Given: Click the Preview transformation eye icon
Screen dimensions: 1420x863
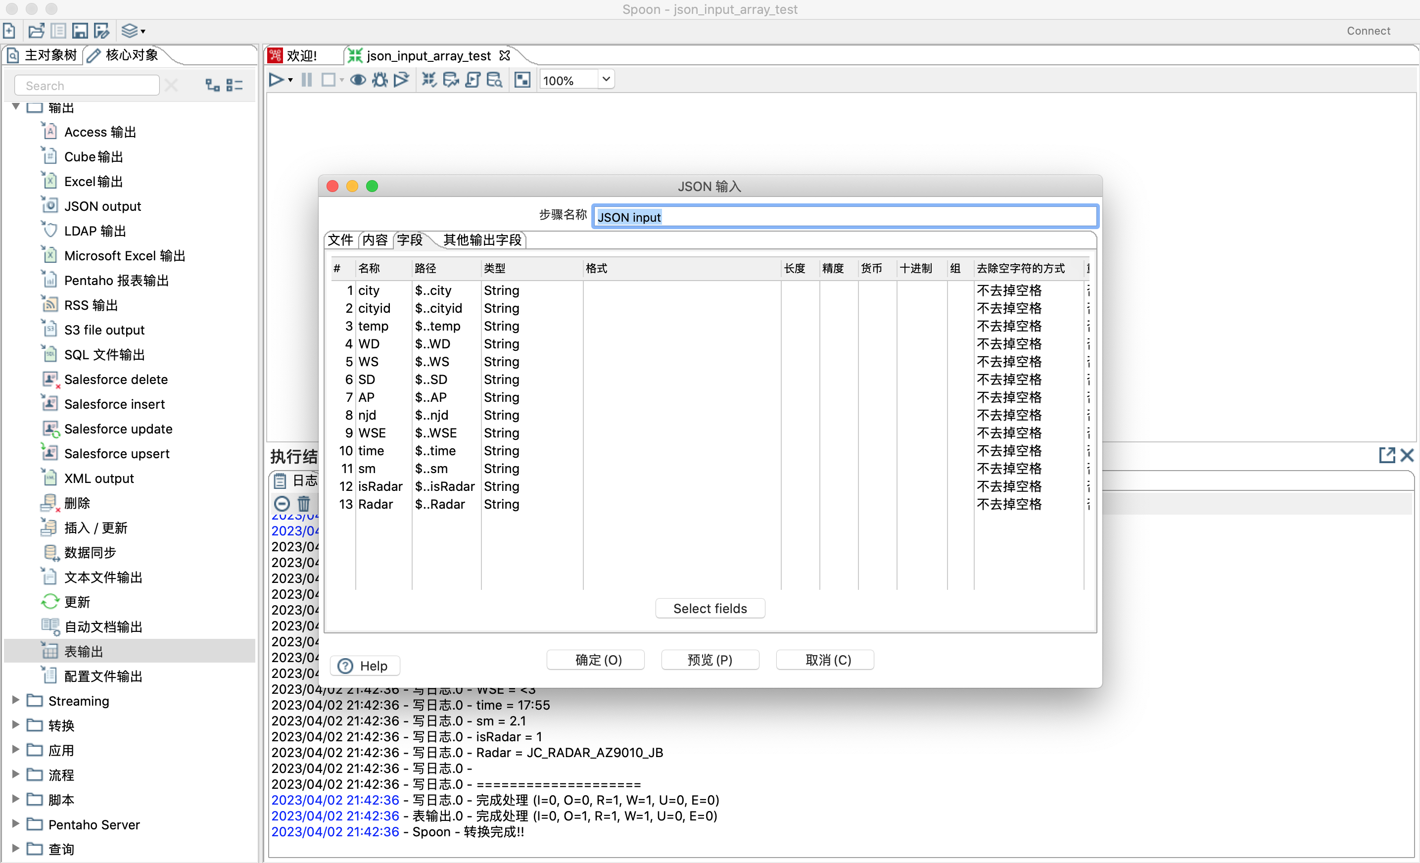Looking at the screenshot, I should (x=358, y=80).
